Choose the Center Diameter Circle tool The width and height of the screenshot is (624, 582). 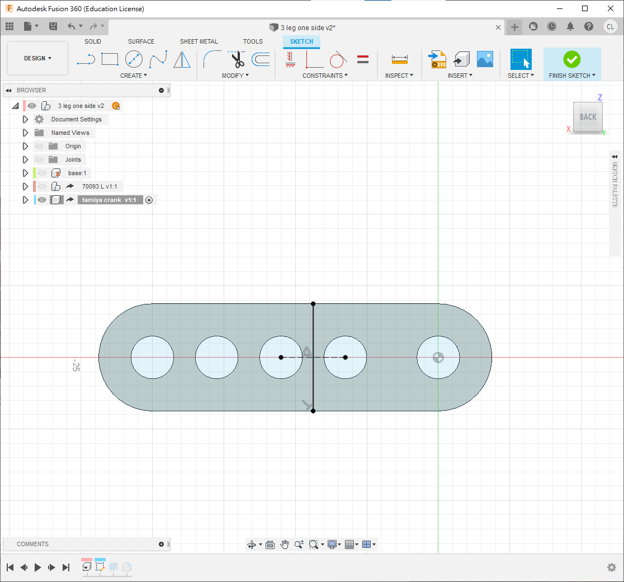point(134,59)
